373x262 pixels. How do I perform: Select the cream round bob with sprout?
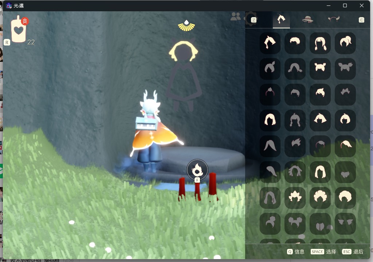coord(345,120)
